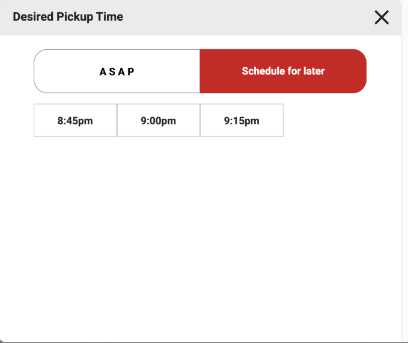Viewport: 408px width, 343px height.
Task: Choose the 8:45pm pickup slot
Action: tap(75, 120)
